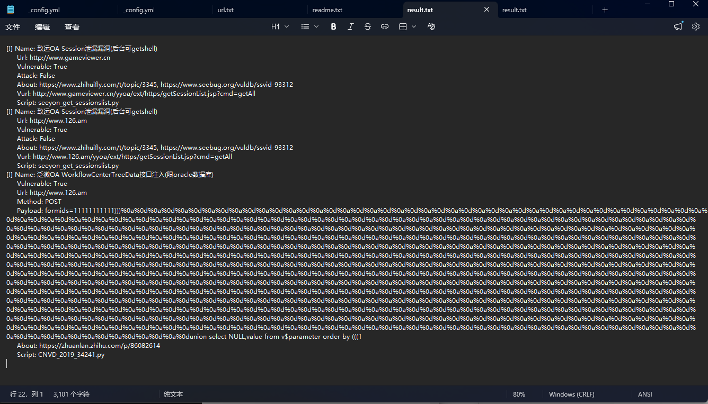The height and width of the screenshot is (404, 708).
Task: Toggle bold formatting
Action: point(333,26)
